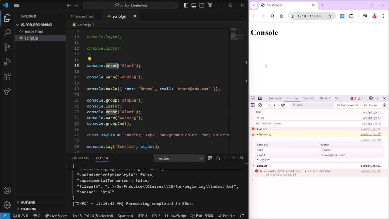Go back with the title bar arrow

69,5
